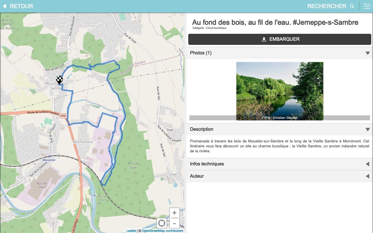
Task: Click the Photos (1) section header
Action: 280,53
